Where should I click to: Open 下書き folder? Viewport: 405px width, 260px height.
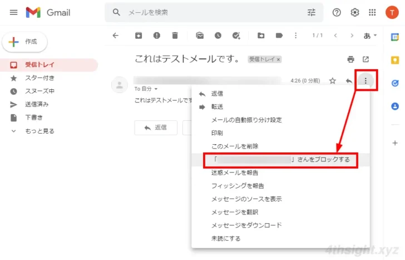33,118
